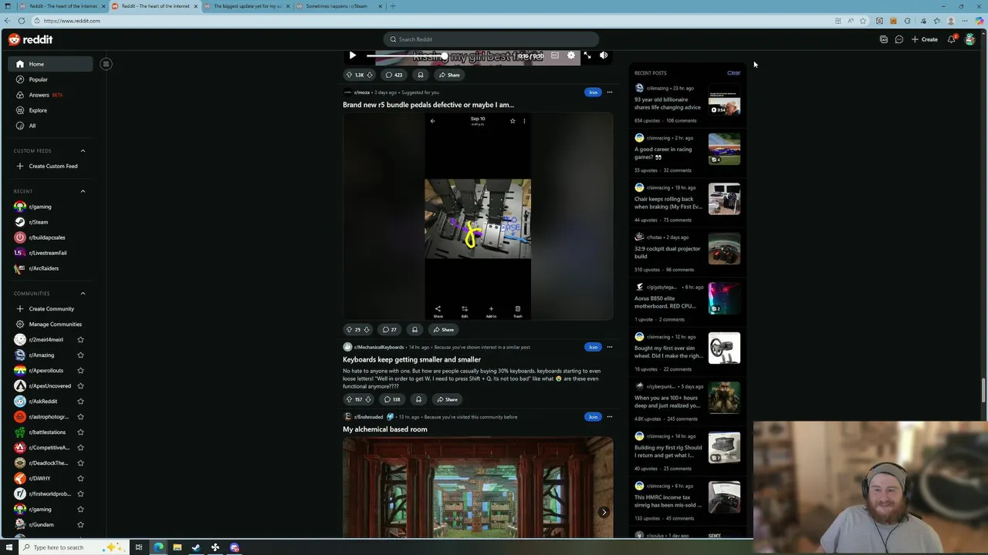Open r/Steam from recent list
Image resolution: width=988 pixels, height=555 pixels.
(x=51, y=222)
